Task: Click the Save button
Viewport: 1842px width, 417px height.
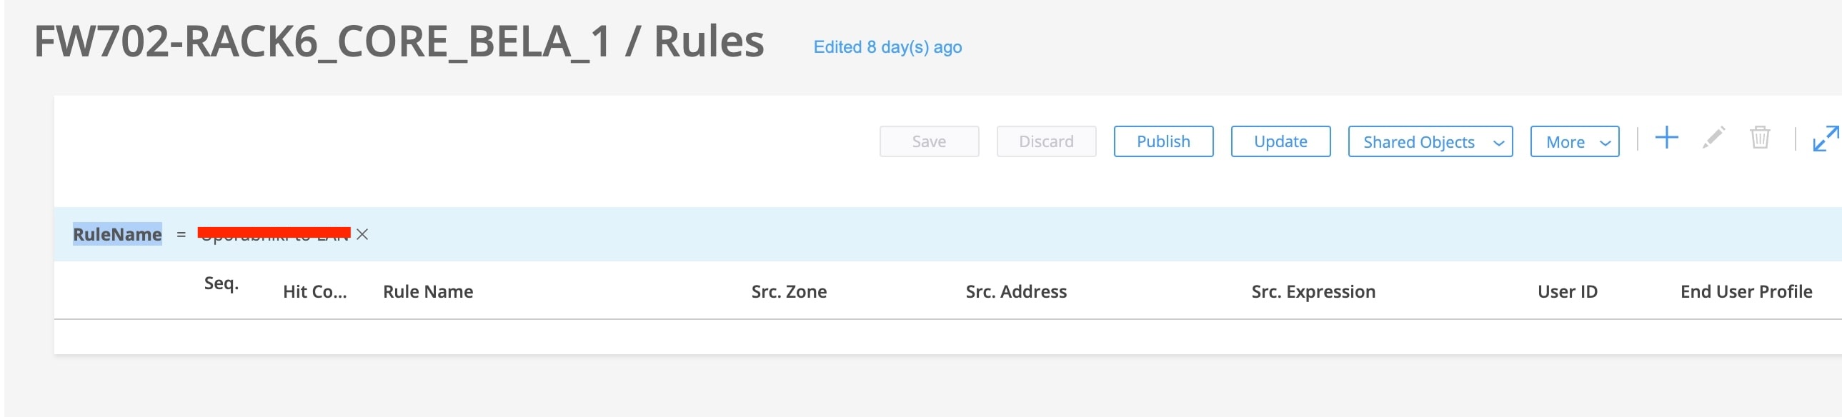Action: [929, 141]
